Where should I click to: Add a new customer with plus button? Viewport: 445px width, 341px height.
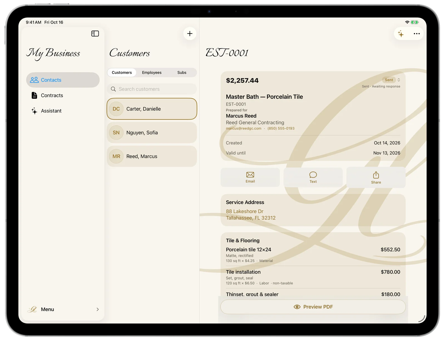pos(190,34)
